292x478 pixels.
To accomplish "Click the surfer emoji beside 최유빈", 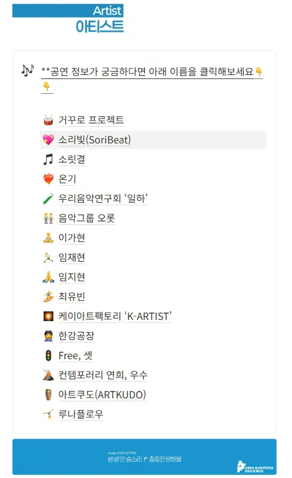I will (48, 297).
